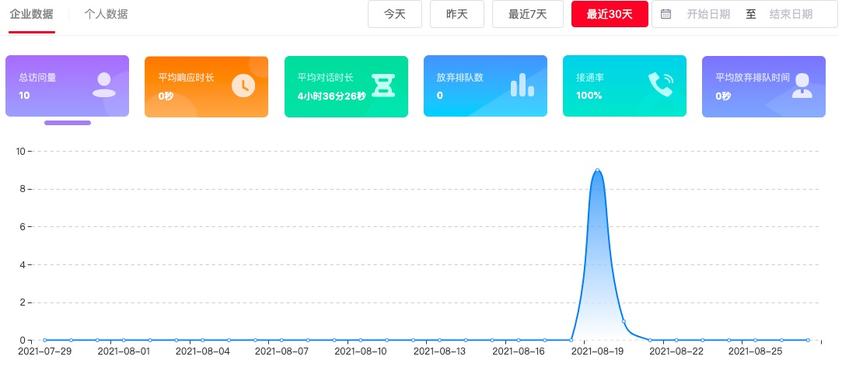Viewport: 842px width, 367px height.
Task: Click the hourglass icon on 平均对话时长 card
Action: click(x=383, y=86)
